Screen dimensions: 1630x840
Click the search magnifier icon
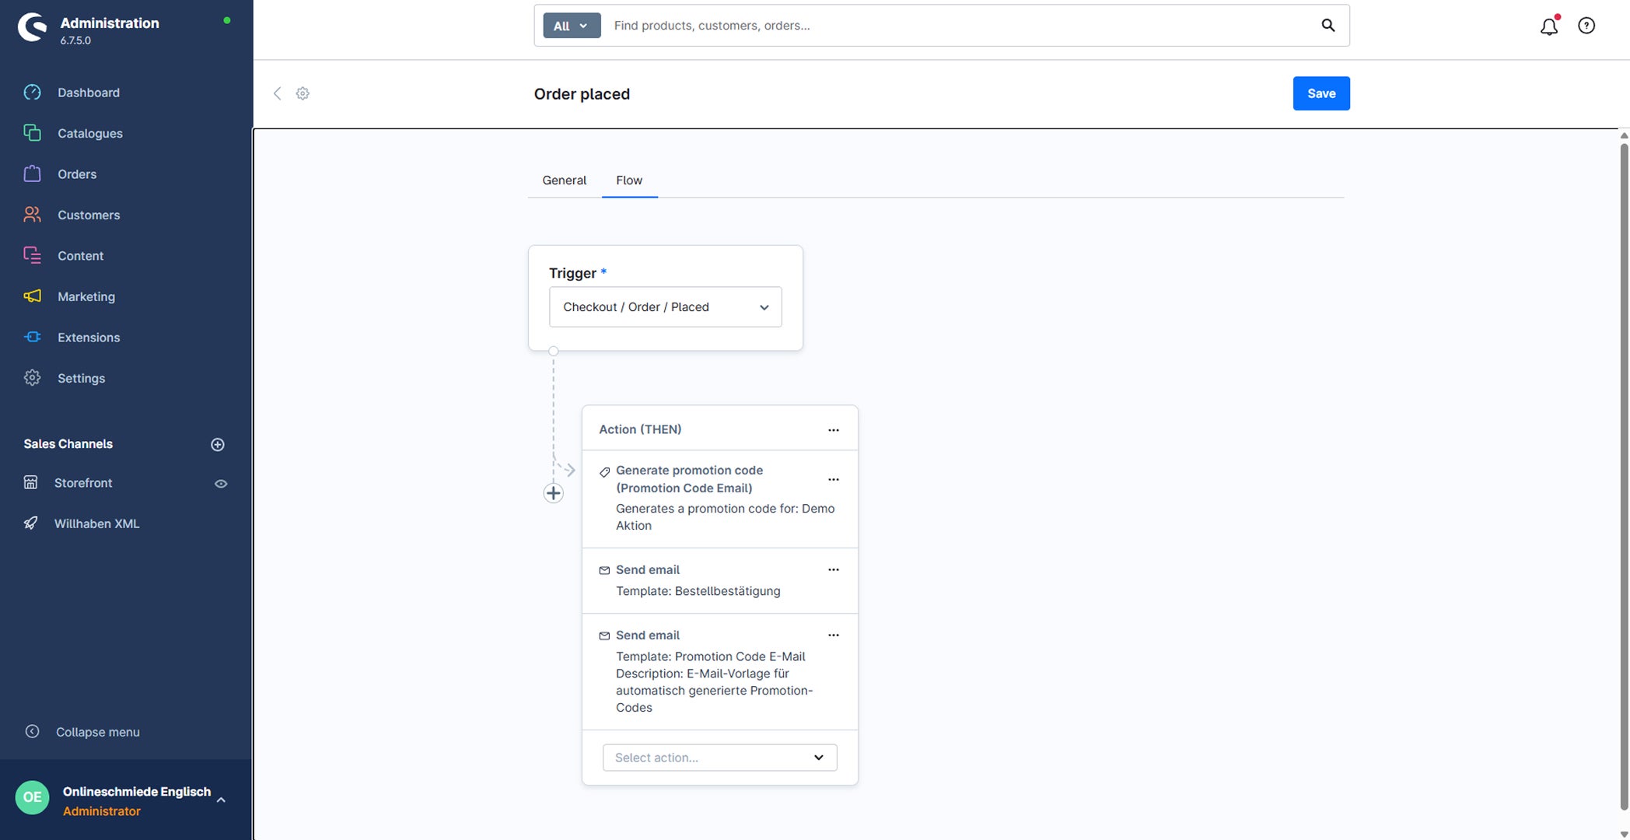click(x=1328, y=25)
